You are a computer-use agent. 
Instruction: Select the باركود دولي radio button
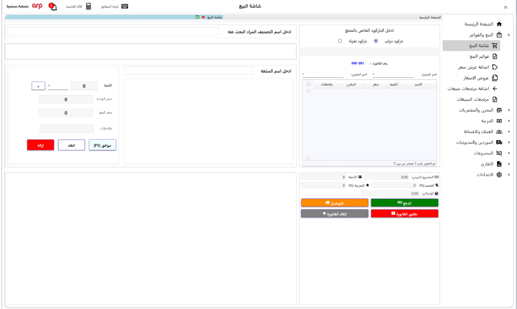(376, 41)
